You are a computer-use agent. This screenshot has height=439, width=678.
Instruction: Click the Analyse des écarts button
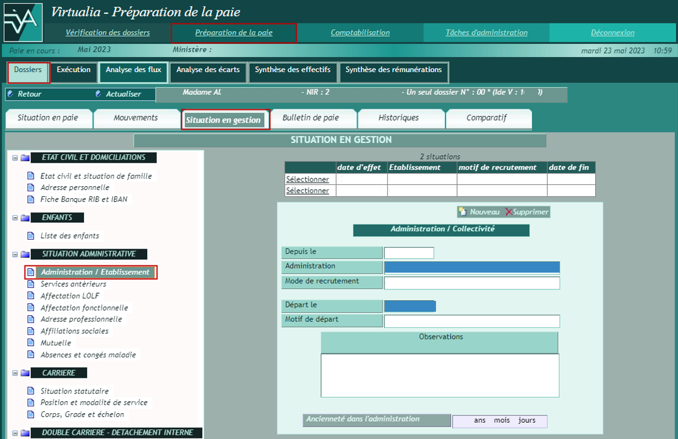coord(208,70)
